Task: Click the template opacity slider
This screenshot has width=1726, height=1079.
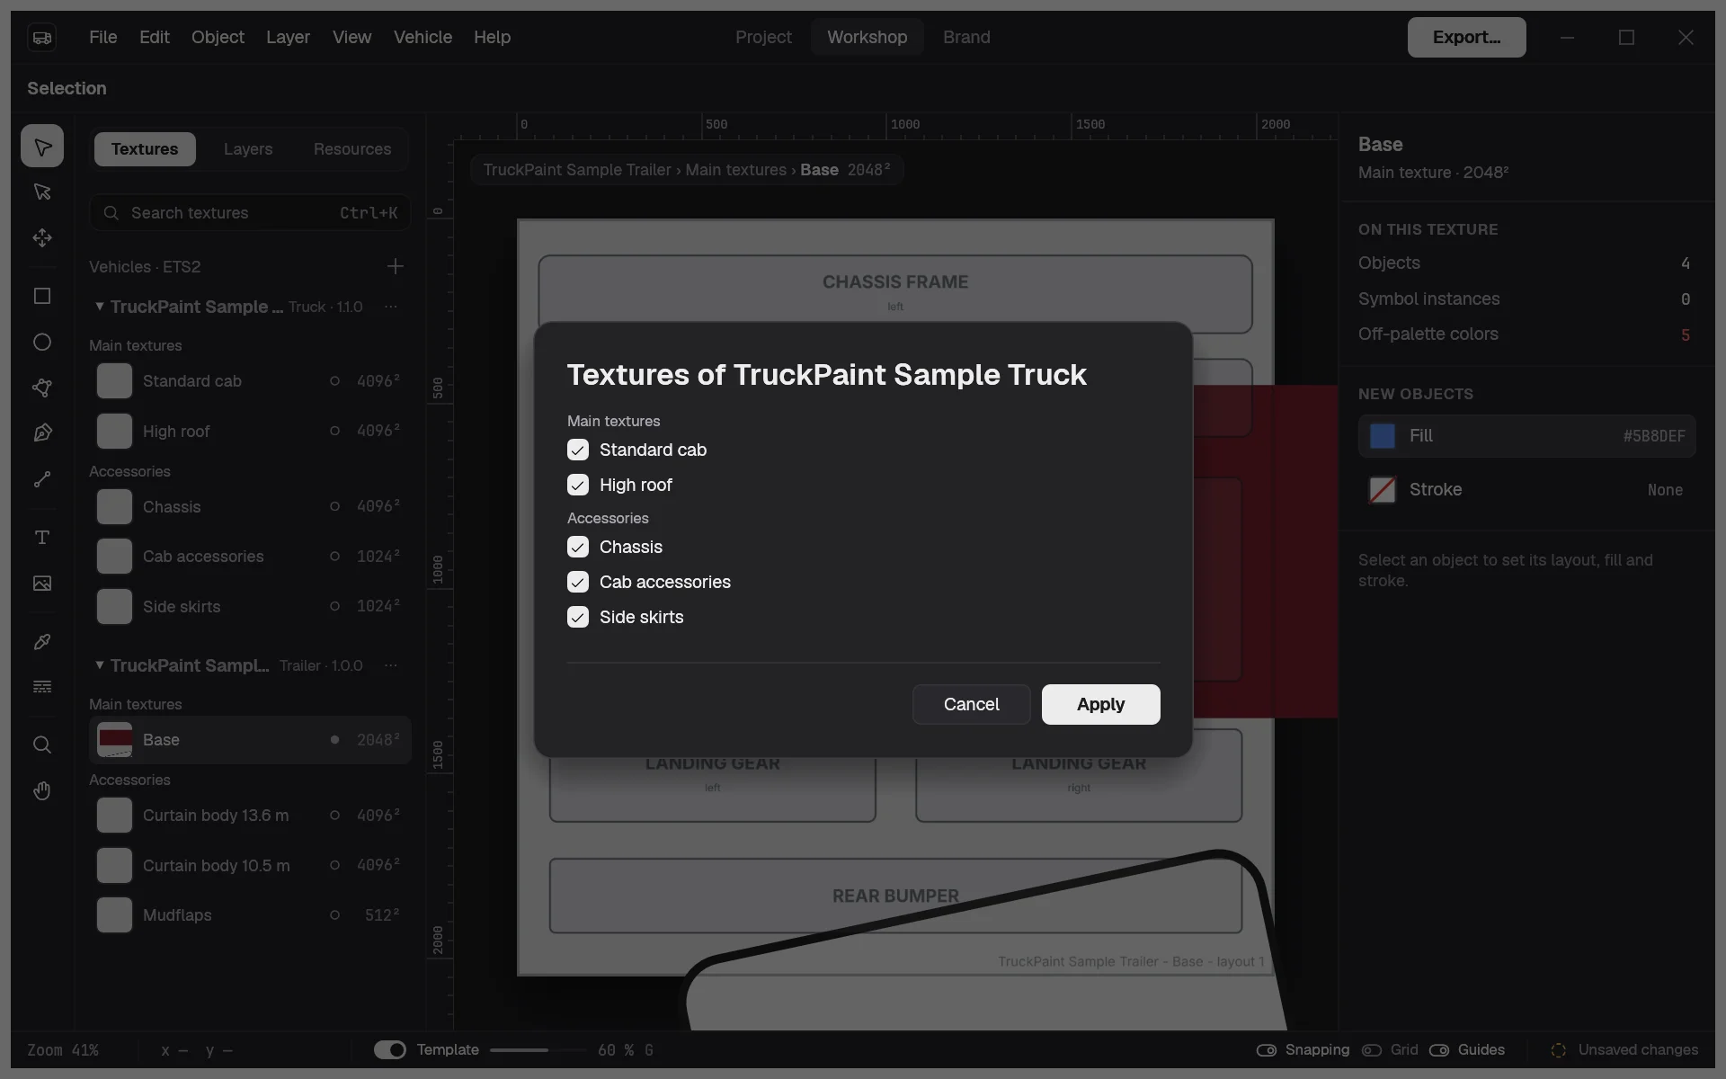Action: click(x=537, y=1049)
